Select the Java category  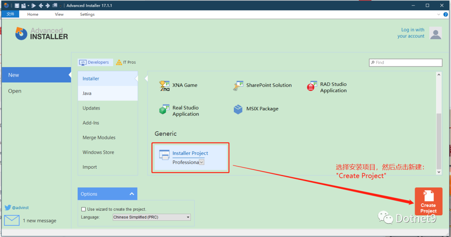108,93
